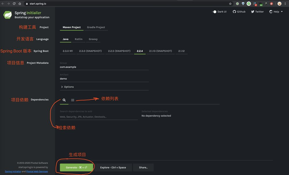The height and width of the screenshot is (175, 289).
Task: Click Explore - Ctrl + Space button
Action: coord(113,167)
